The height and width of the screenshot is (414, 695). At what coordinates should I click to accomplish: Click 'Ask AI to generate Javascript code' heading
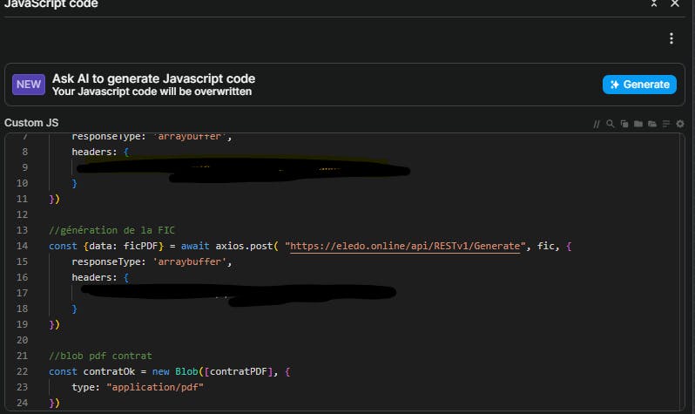[x=153, y=78]
